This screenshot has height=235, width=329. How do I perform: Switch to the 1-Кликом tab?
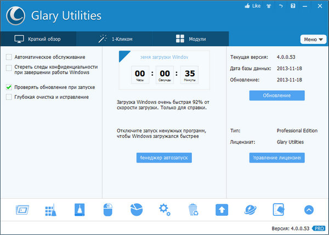(x=115, y=39)
